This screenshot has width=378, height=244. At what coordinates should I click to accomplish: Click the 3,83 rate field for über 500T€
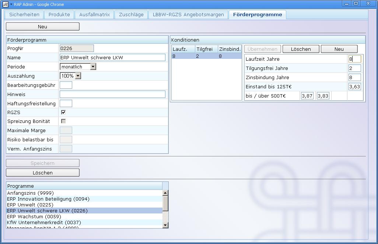coord(323,96)
